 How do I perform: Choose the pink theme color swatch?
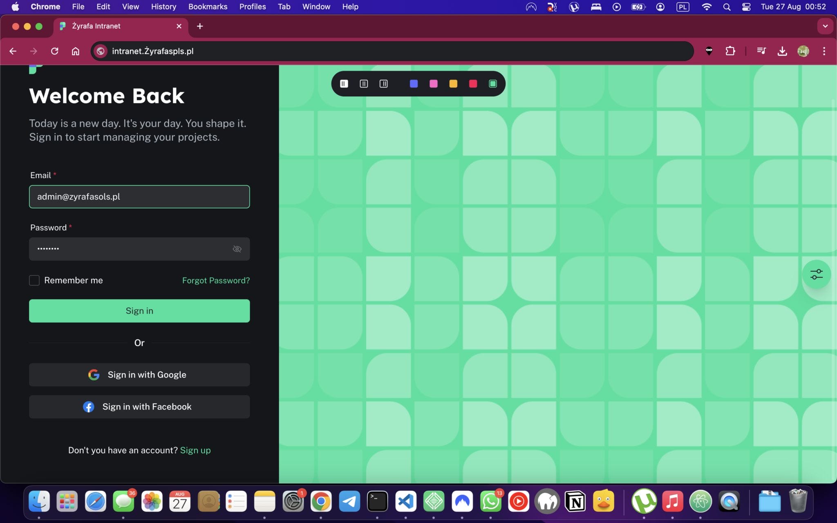pos(434,84)
